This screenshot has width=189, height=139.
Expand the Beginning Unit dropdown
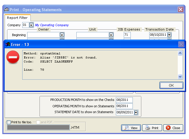click(x=111, y=35)
